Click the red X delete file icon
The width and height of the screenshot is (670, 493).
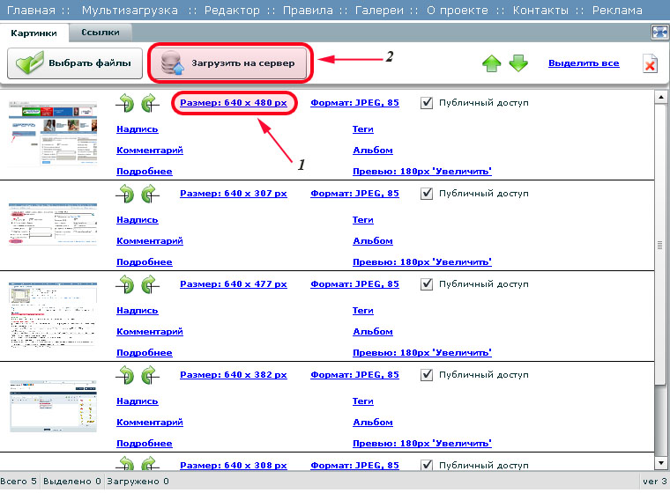[649, 64]
